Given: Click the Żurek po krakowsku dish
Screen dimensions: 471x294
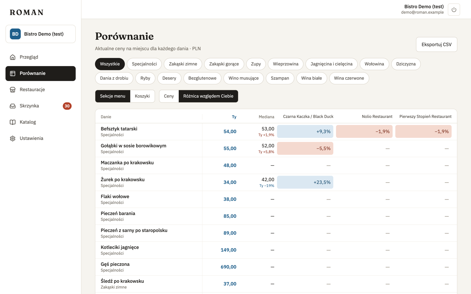Looking at the screenshot, I should pyautogui.click(x=123, y=180).
